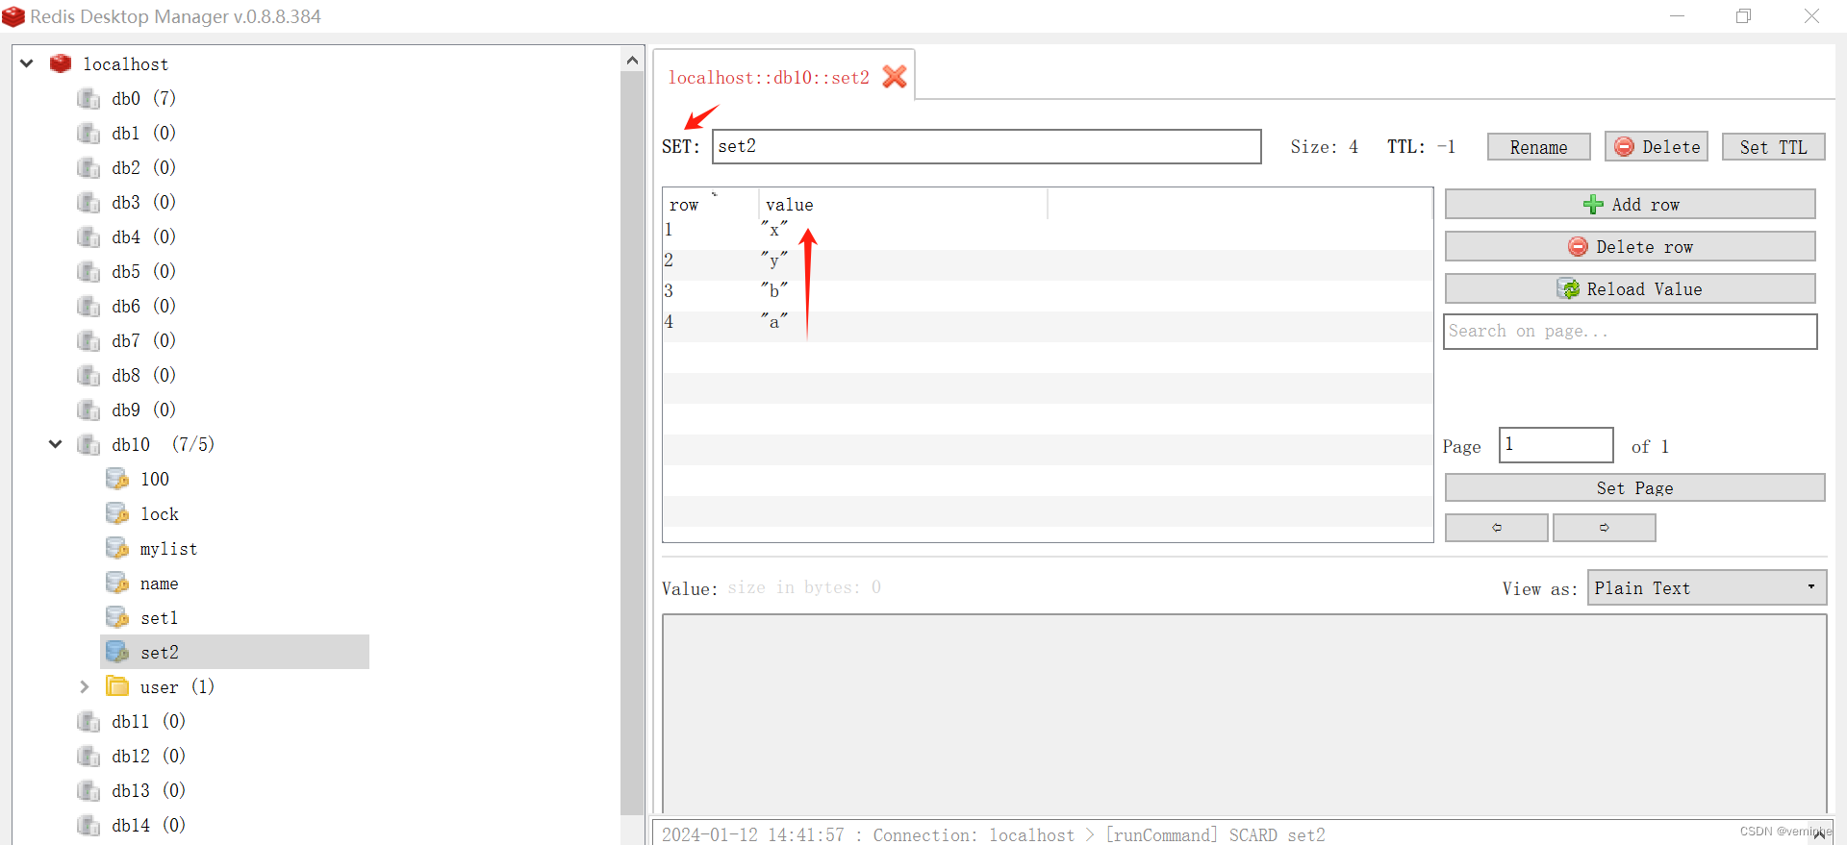
Task: Click the Reload Value button
Action: [1631, 288]
